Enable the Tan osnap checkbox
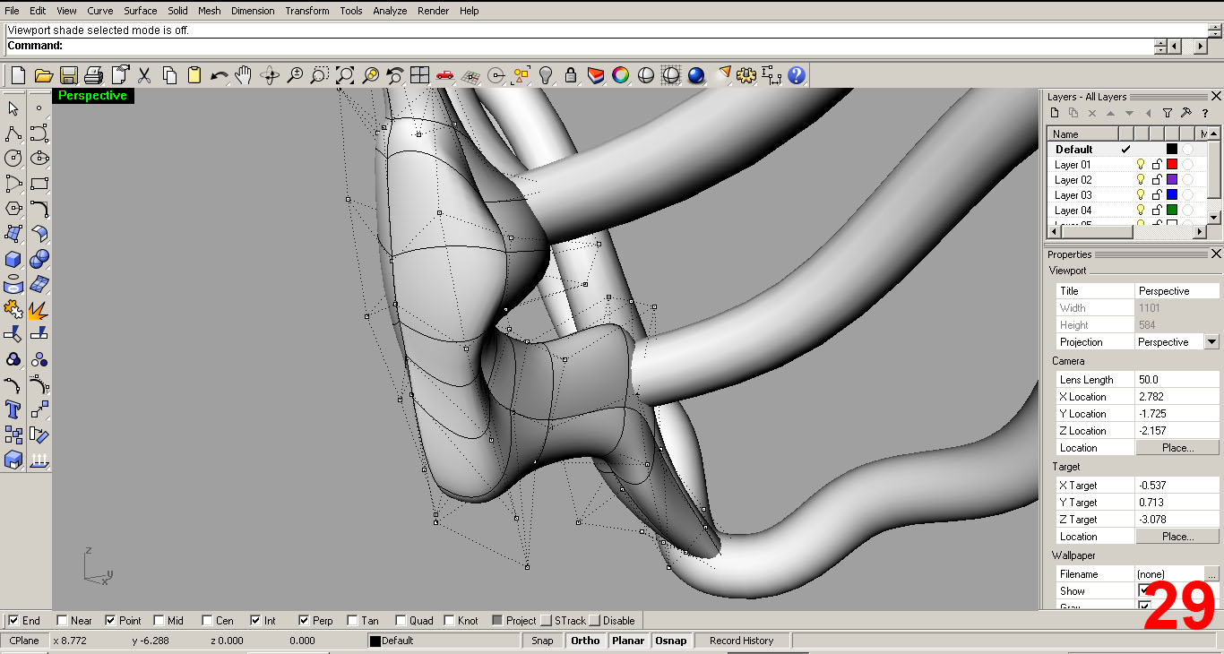Viewport: 1224px width, 654px height. pyautogui.click(x=352, y=620)
